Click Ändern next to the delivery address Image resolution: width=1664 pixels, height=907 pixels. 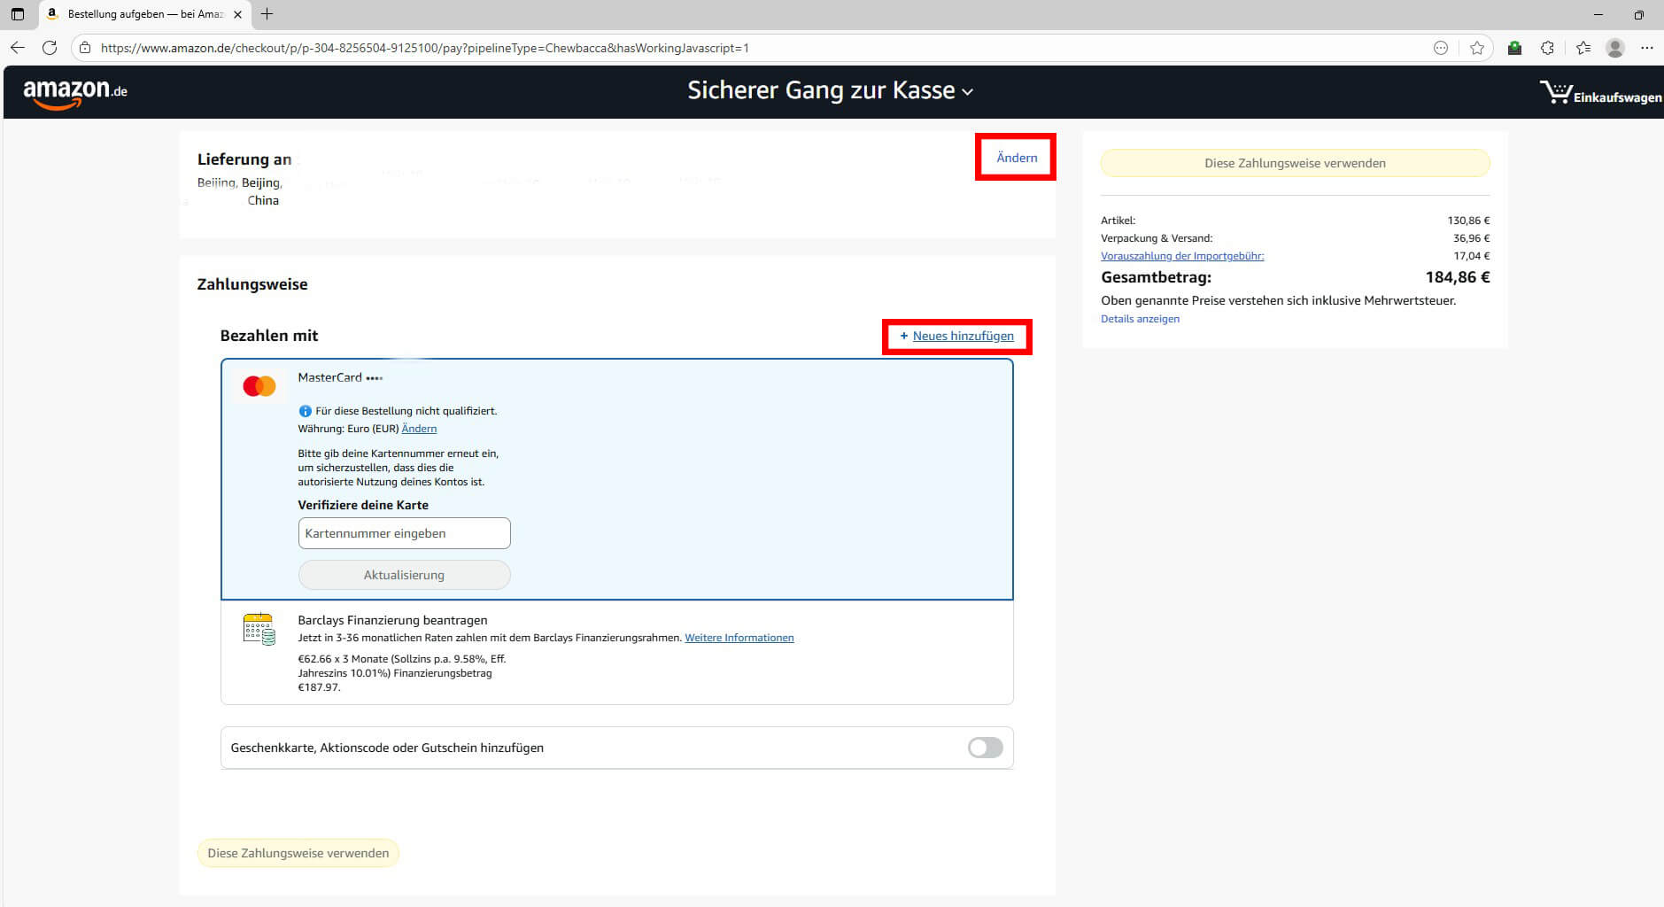coord(1016,158)
